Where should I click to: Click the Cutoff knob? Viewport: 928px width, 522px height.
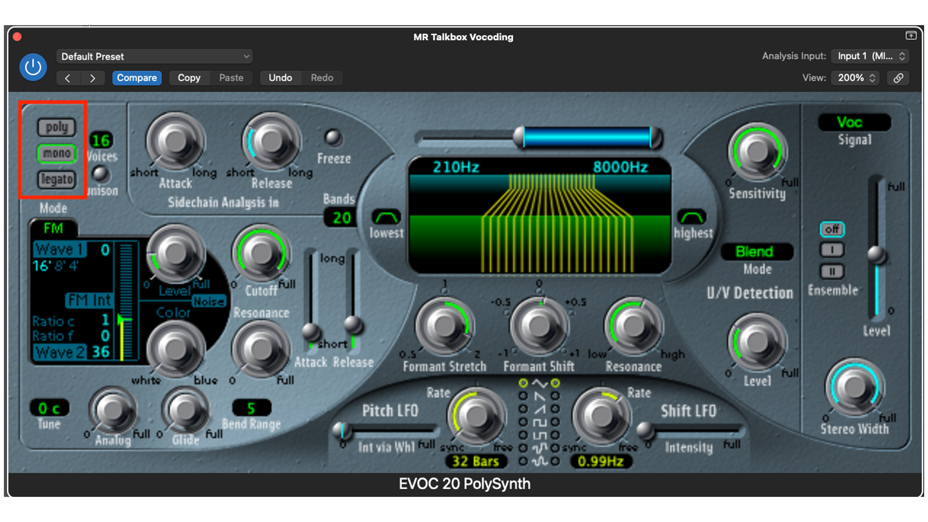coord(261,253)
